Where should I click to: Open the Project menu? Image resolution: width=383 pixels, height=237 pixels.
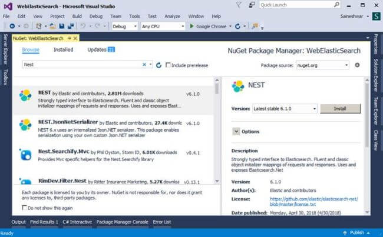coord(57,16)
